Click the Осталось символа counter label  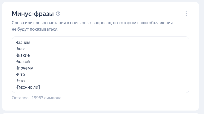tap(36, 98)
